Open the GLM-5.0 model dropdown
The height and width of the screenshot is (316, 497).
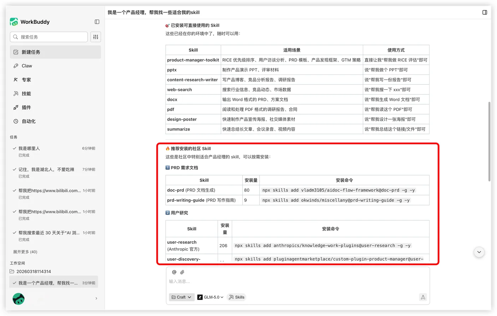tap(211, 297)
